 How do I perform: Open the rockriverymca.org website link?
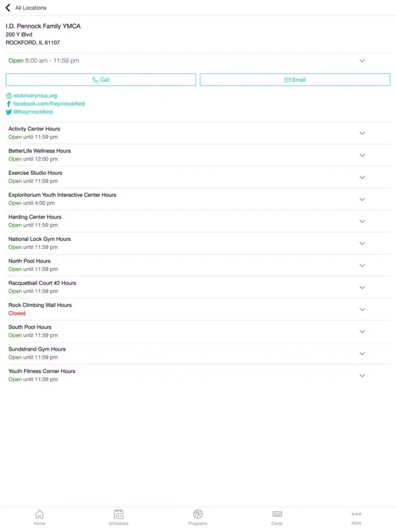point(35,96)
